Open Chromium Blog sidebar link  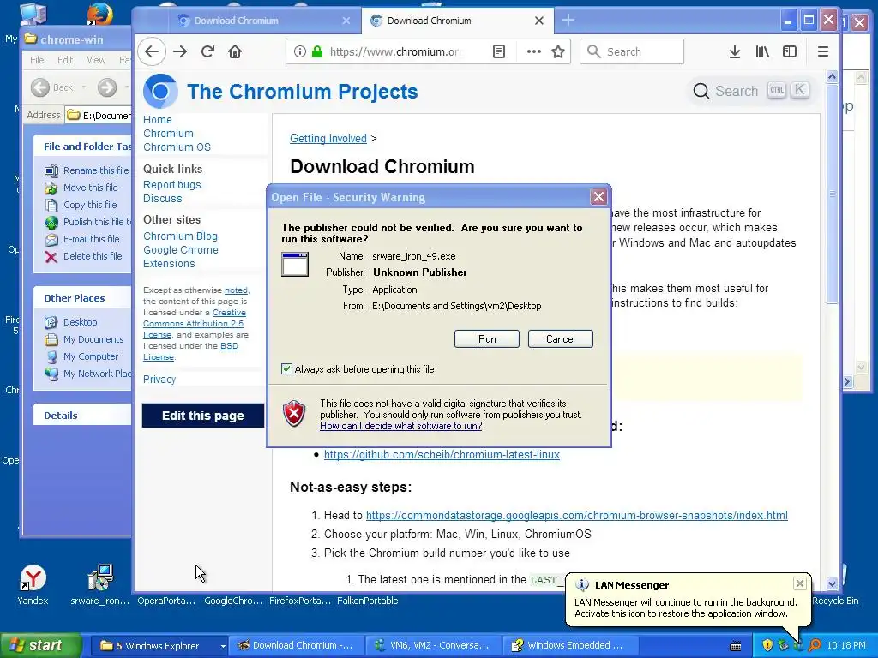tap(180, 236)
